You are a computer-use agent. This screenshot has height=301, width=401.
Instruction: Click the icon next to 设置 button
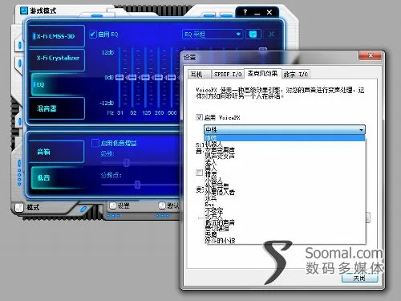[112, 205]
